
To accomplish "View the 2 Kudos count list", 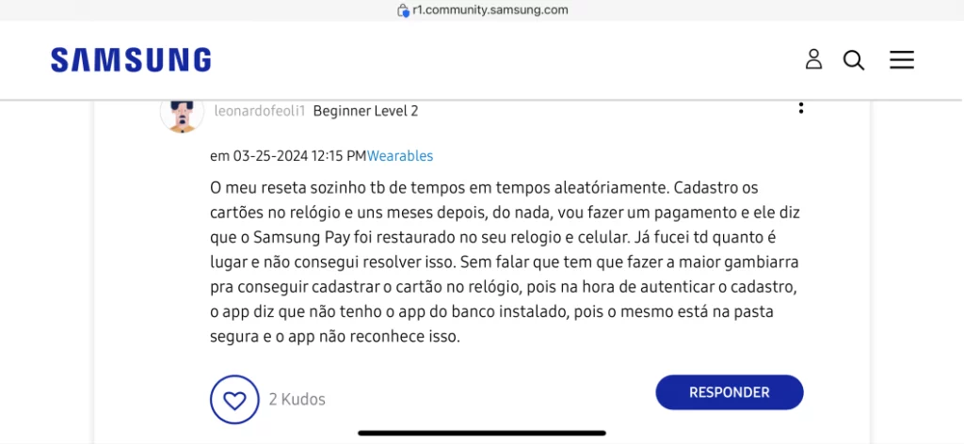I will click(297, 400).
